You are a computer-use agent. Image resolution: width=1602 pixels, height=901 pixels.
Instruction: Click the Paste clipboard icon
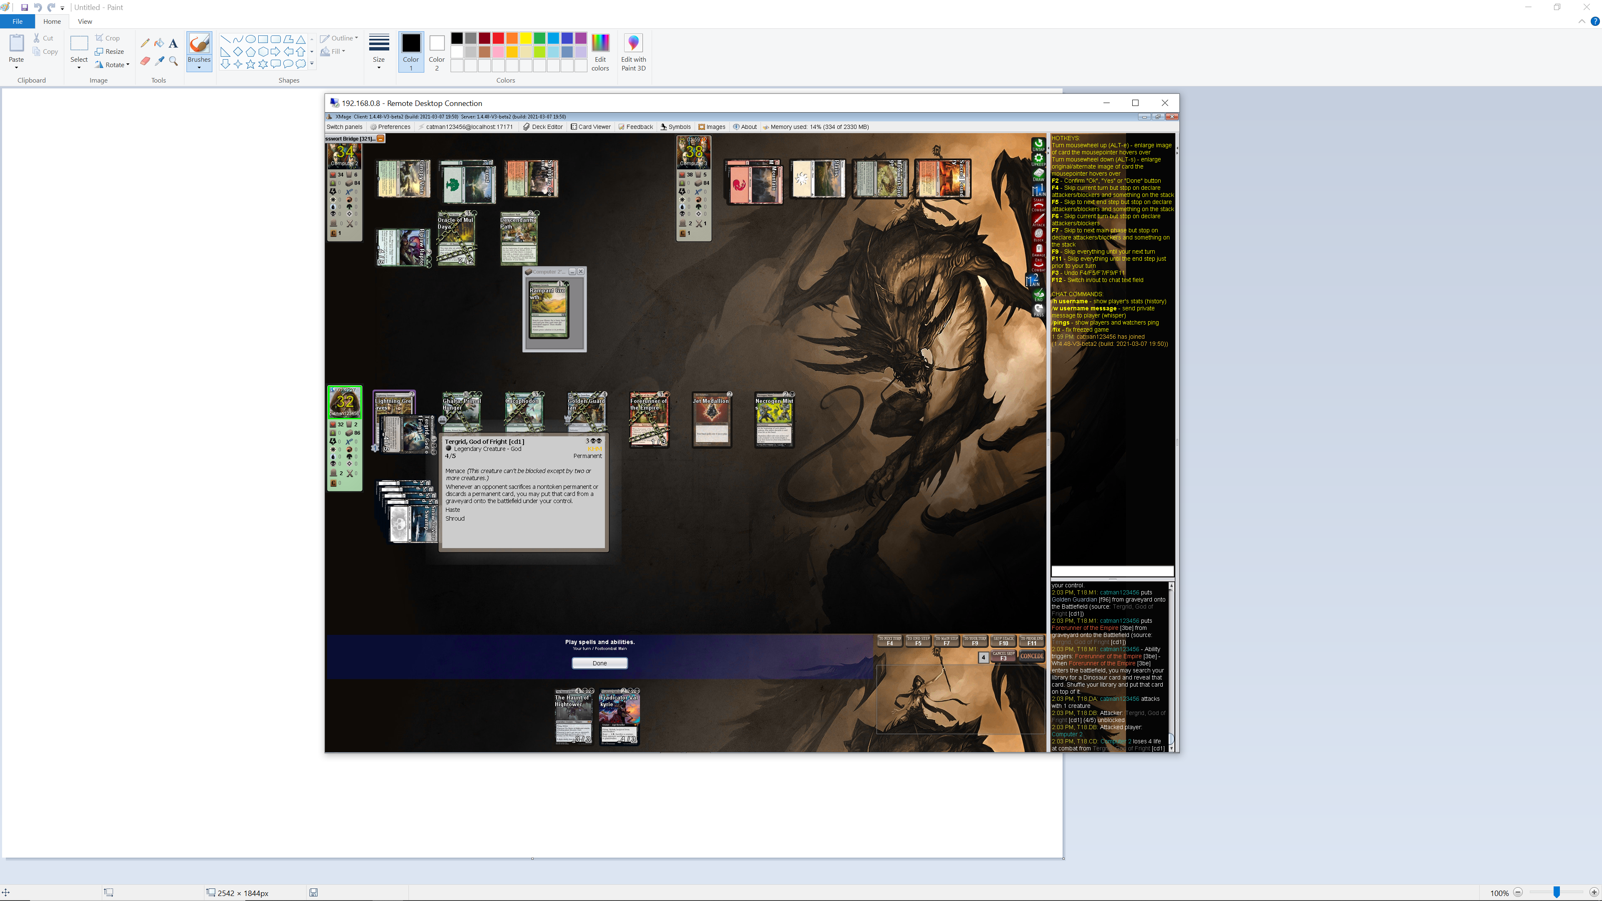point(16,43)
